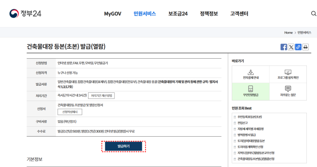Image resolution: width=317 pixels, height=167 pixels.
Task: Open 병적증명서발급 link
Action: pos(246,135)
